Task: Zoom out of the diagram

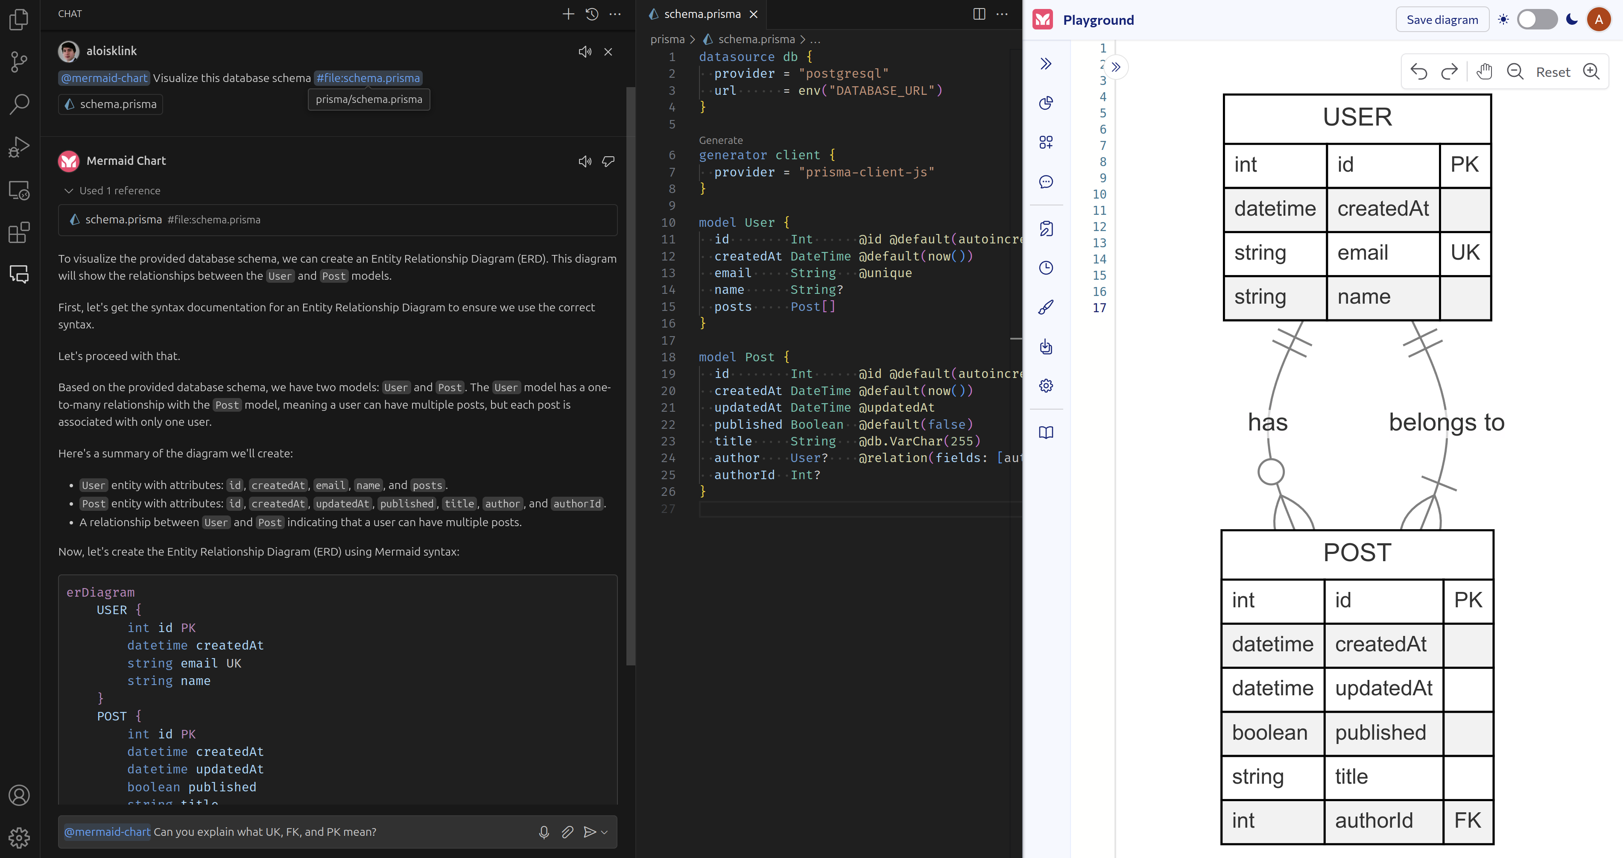Action: (x=1515, y=72)
